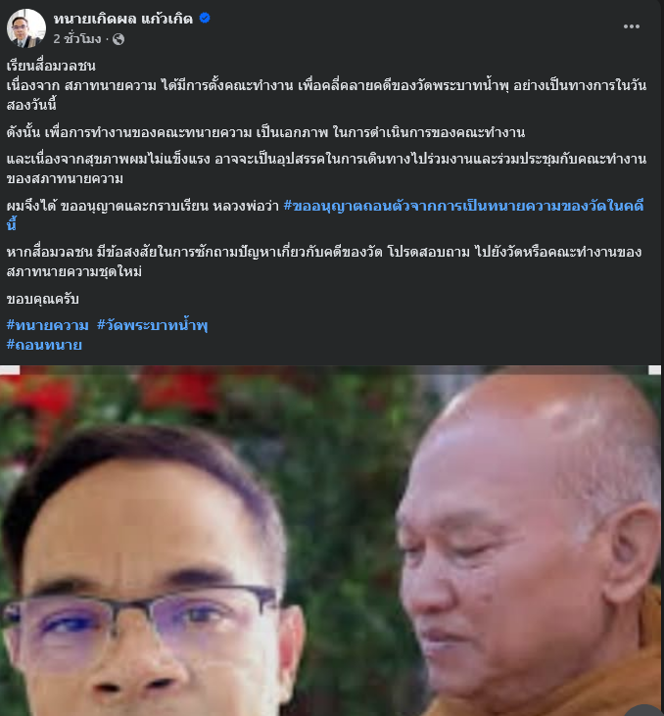
Task: Click the white corner marker top-left of photo
Action: click(x=10, y=370)
